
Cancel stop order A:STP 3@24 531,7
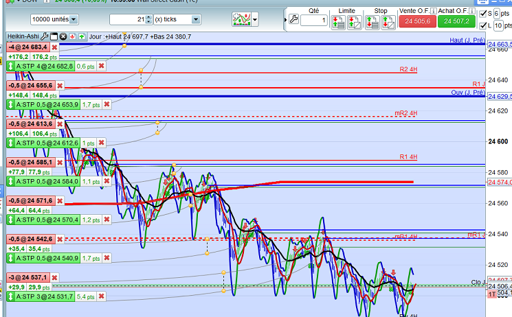[102, 296]
